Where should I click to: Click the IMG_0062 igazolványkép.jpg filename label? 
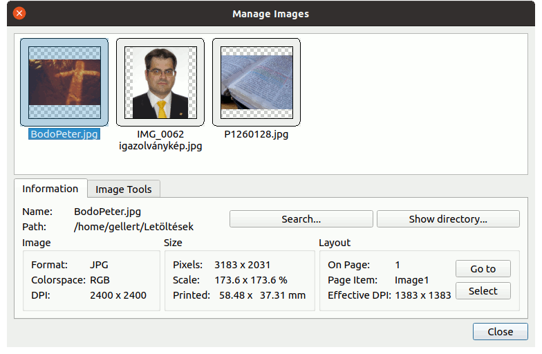point(160,140)
